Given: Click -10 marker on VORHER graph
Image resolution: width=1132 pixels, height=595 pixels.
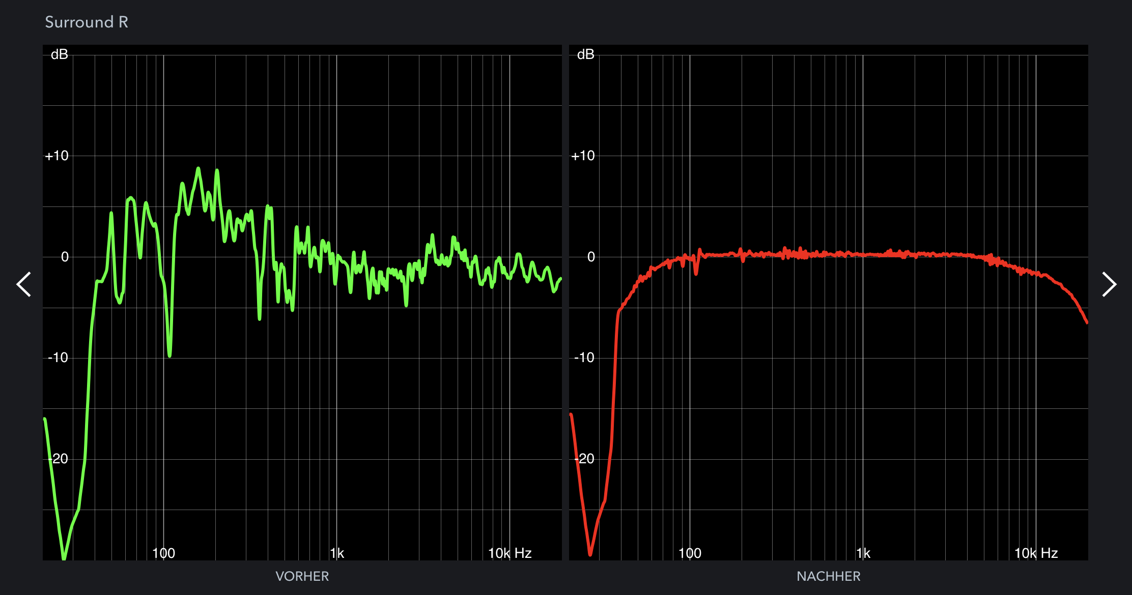Looking at the screenshot, I should pyautogui.click(x=58, y=358).
